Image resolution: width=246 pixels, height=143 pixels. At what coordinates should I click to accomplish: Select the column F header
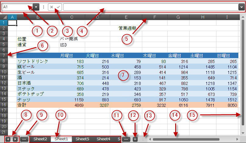pos(154,17)
